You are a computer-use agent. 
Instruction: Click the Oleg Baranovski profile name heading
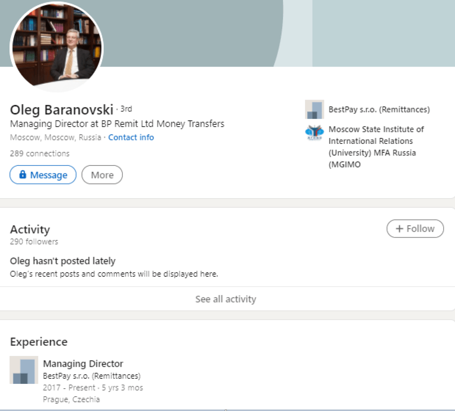[61, 110]
